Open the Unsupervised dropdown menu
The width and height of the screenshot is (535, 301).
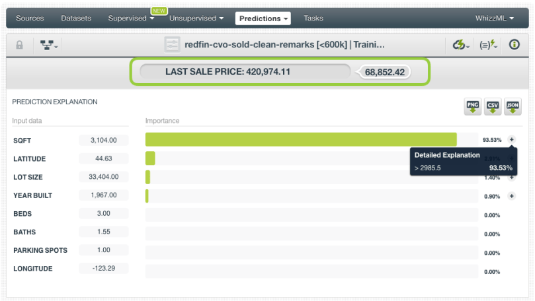pyautogui.click(x=196, y=18)
